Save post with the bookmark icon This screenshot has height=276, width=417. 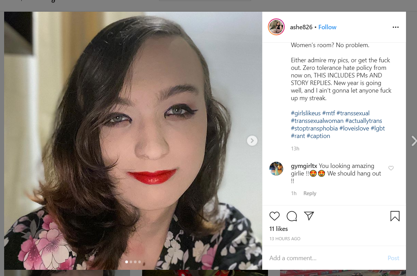(x=395, y=216)
